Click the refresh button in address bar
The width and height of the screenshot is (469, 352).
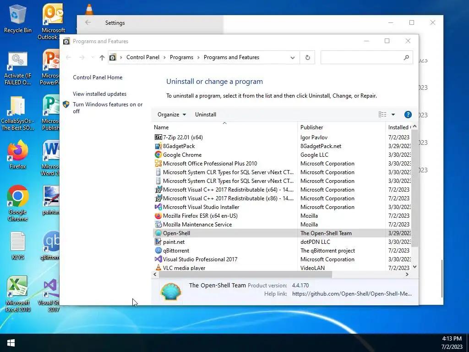point(307,57)
